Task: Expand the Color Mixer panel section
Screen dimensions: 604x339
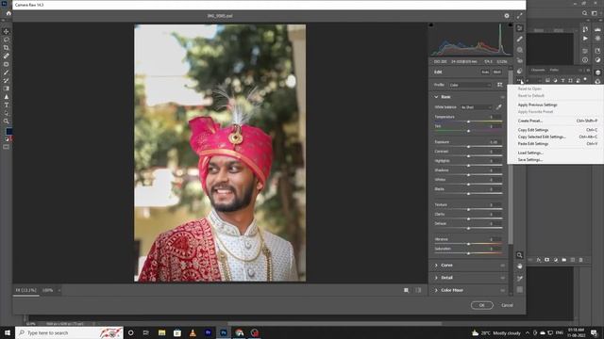Action: (436, 290)
